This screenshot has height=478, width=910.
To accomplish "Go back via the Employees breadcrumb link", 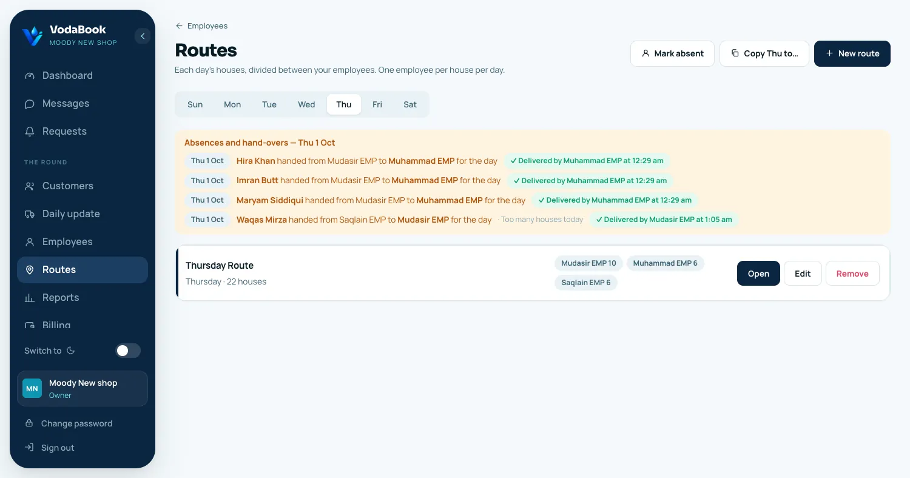I will (201, 26).
